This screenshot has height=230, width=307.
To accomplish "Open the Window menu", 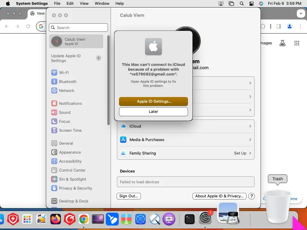I will coord(102,4).
